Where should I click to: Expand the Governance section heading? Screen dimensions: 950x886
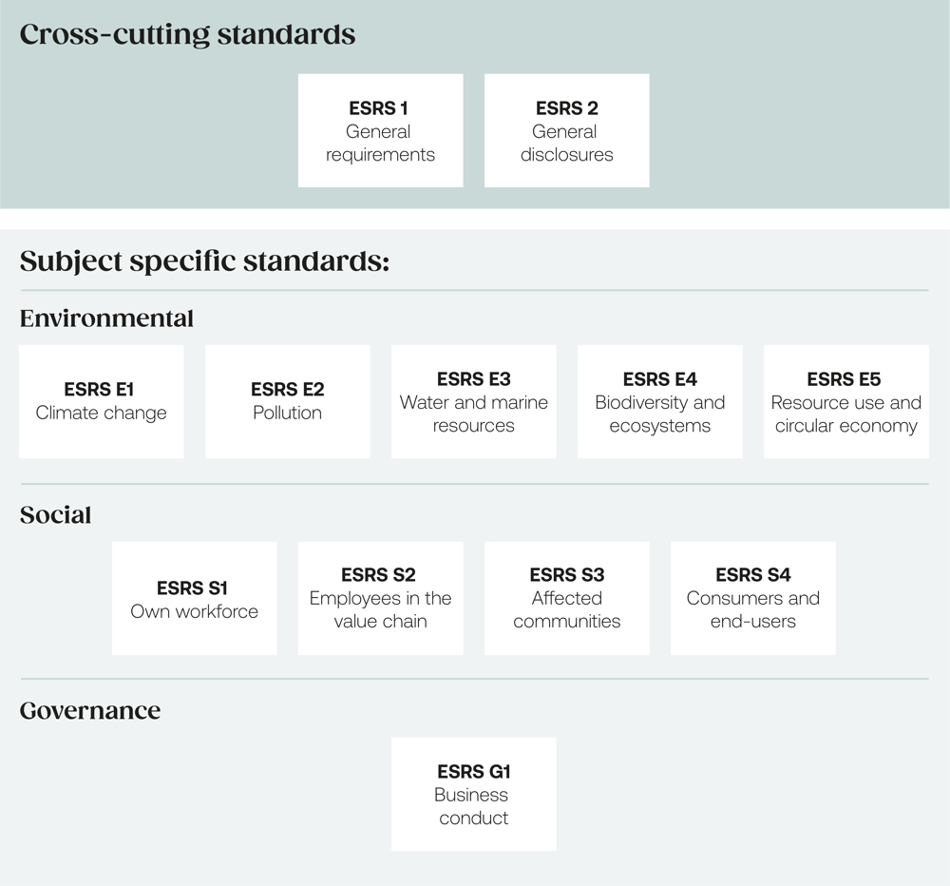pyautogui.click(x=90, y=710)
